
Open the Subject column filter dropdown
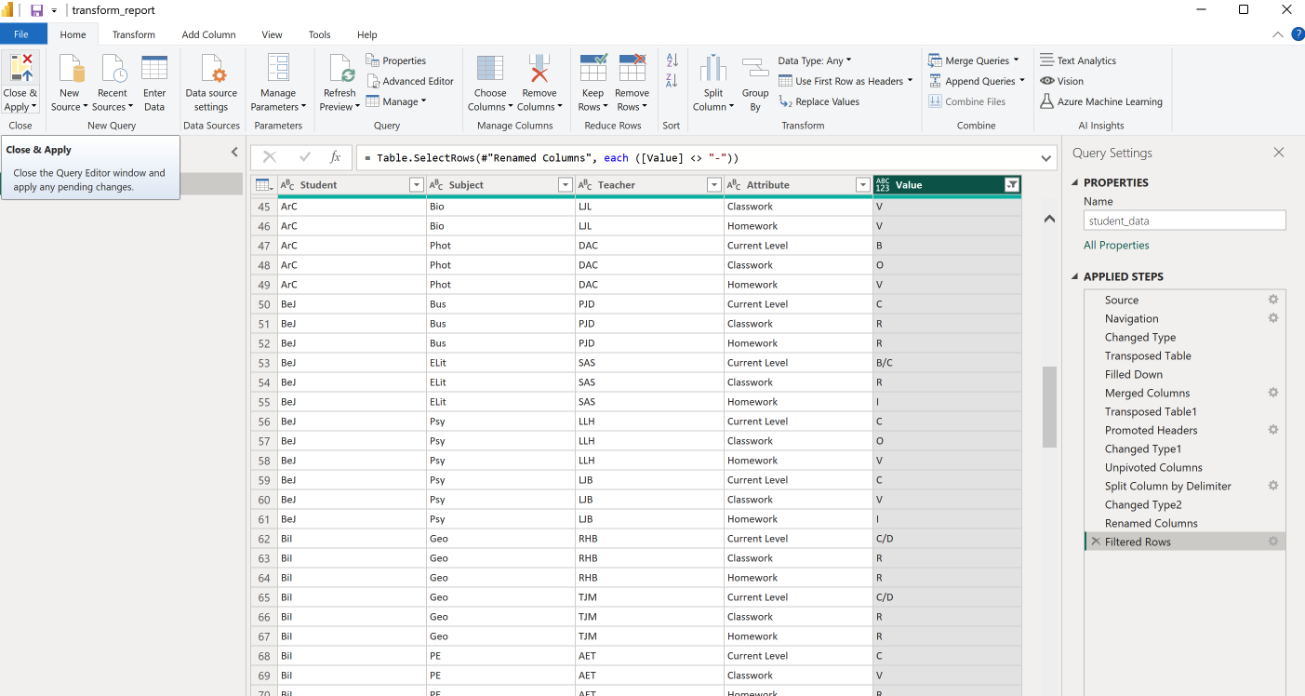point(566,185)
